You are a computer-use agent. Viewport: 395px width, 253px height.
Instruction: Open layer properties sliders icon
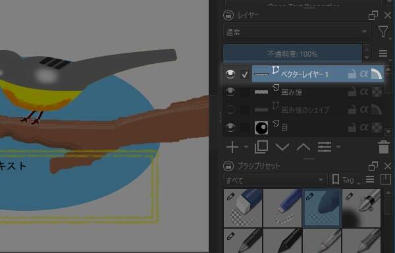point(325,147)
